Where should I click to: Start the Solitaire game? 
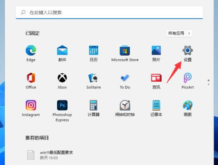[94, 81]
